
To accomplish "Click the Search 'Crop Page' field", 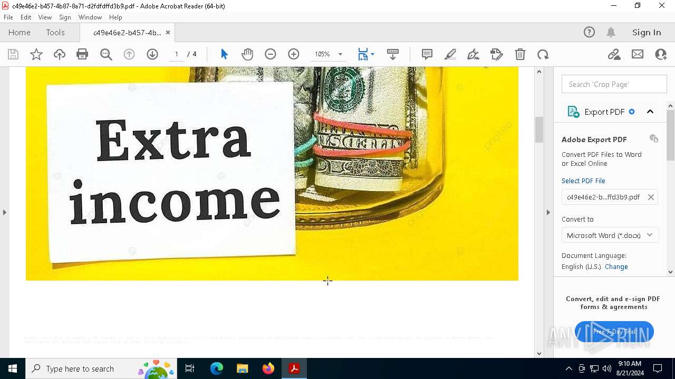I will click(614, 84).
